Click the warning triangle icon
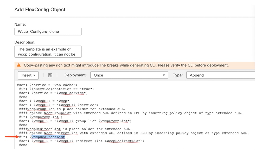This screenshot has width=260, height=154. coord(19,65)
